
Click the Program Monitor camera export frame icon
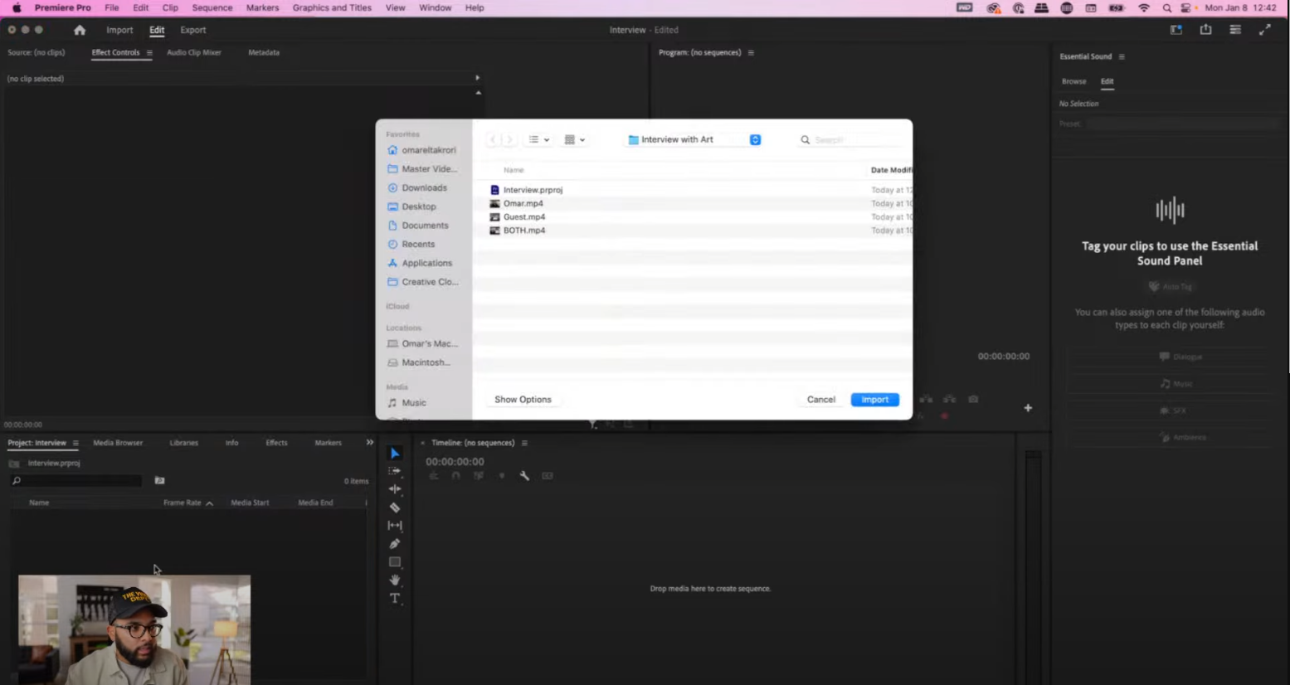tap(973, 400)
